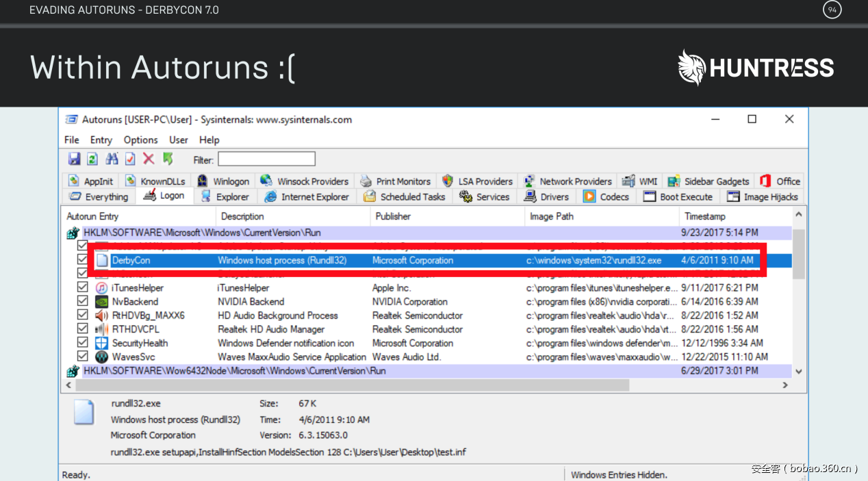Click the red Delete X icon
This screenshot has width=868, height=481.
tap(149, 159)
